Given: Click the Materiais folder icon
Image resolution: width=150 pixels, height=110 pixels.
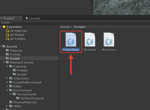Looking at the screenshot, I should (7, 50).
